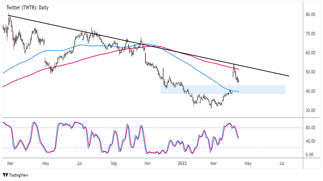Select the 60.00 price axis label
The width and height of the screenshot is (323, 181).
(311, 53)
